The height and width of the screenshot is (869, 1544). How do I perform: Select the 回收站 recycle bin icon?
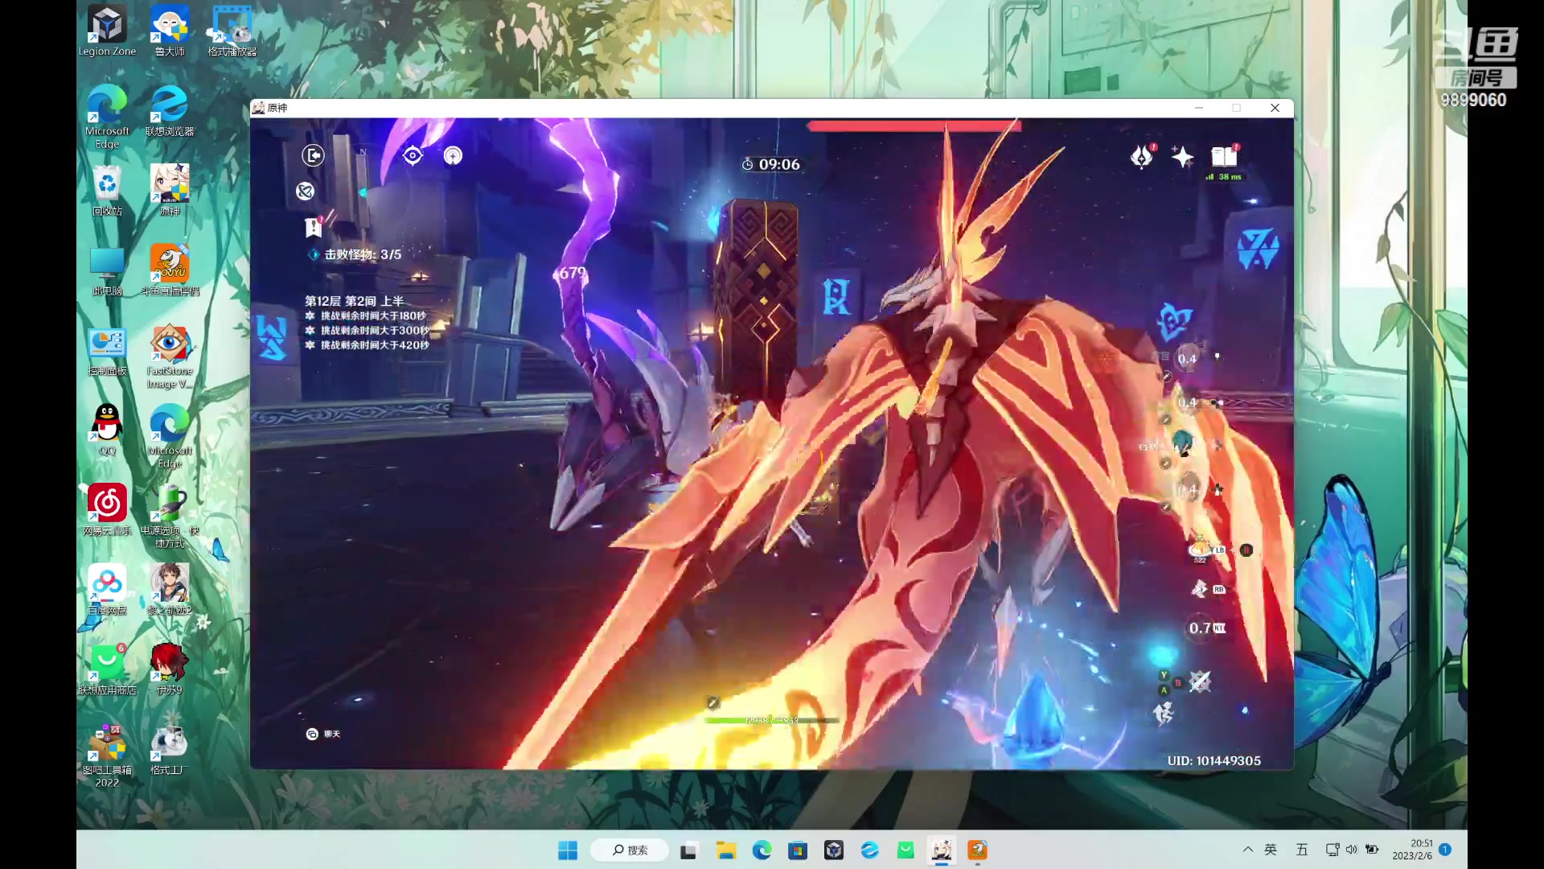(x=107, y=191)
